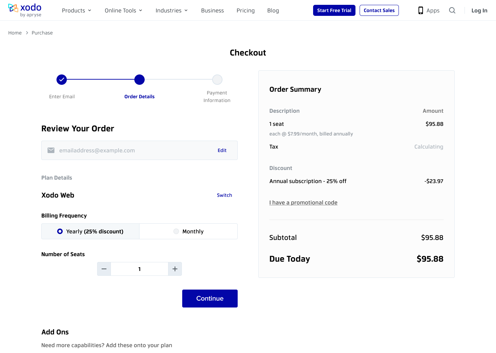Open the 'I have a promotional code' link
The width and height of the screenshot is (496, 353).
pos(303,202)
